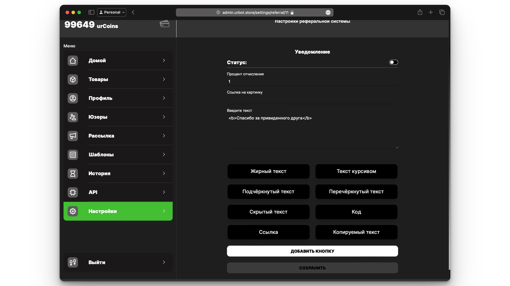Viewport: 510px width, 286px height.
Task: Click the API chip icon
Action: click(x=73, y=192)
